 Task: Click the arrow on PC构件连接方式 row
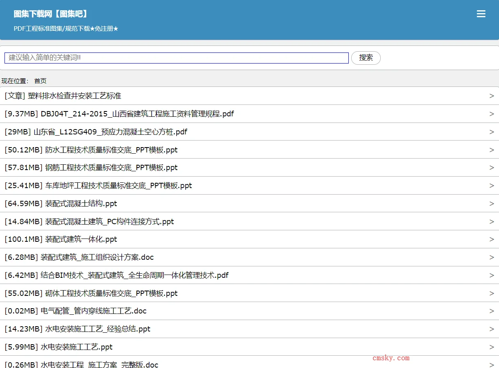(x=492, y=222)
